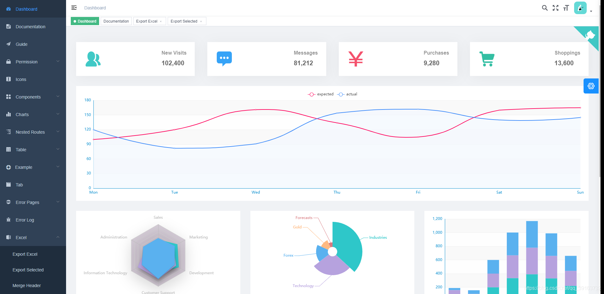The image size is (604, 294).
Task: Click the Messages chat bubble icon
Action: 224,59
